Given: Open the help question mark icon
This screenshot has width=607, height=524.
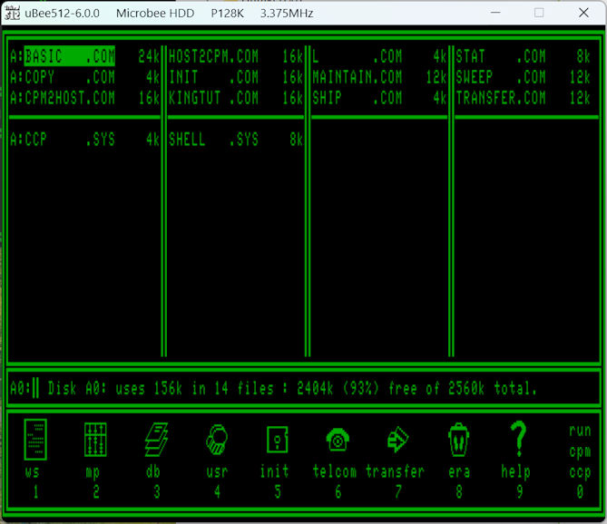Looking at the screenshot, I should coord(518,440).
